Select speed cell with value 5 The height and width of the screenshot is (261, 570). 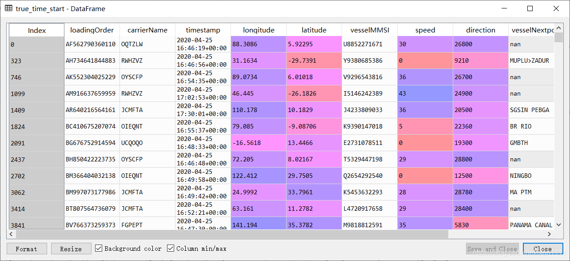pos(425,126)
